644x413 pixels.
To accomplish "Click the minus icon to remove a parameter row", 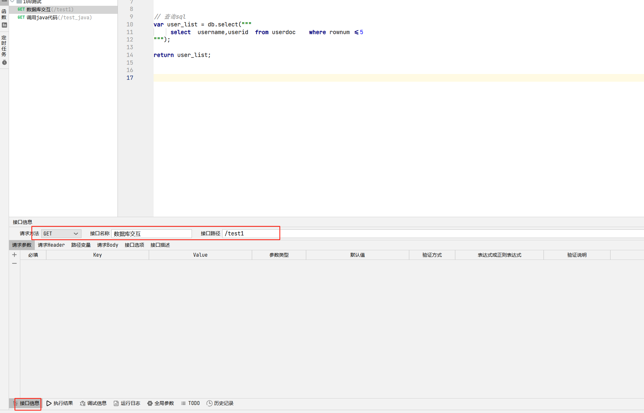I will 14,263.
